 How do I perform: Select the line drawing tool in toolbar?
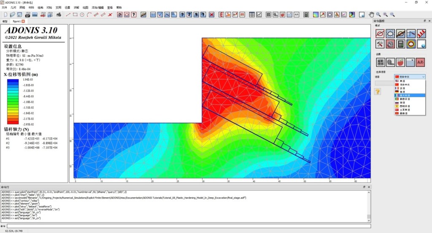(68, 15)
